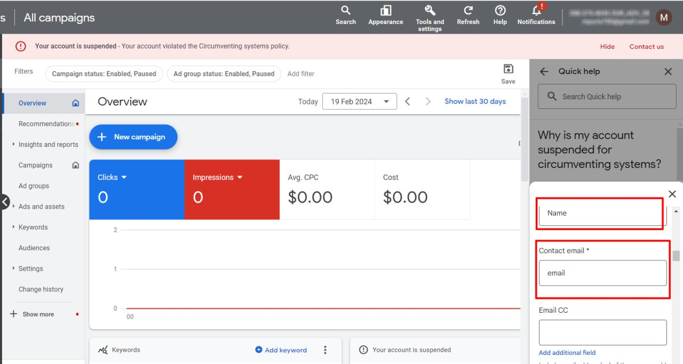This screenshot has width=683, height=364.
Task: Expand Insights and reports in sidebar
Action: (13, 144)
